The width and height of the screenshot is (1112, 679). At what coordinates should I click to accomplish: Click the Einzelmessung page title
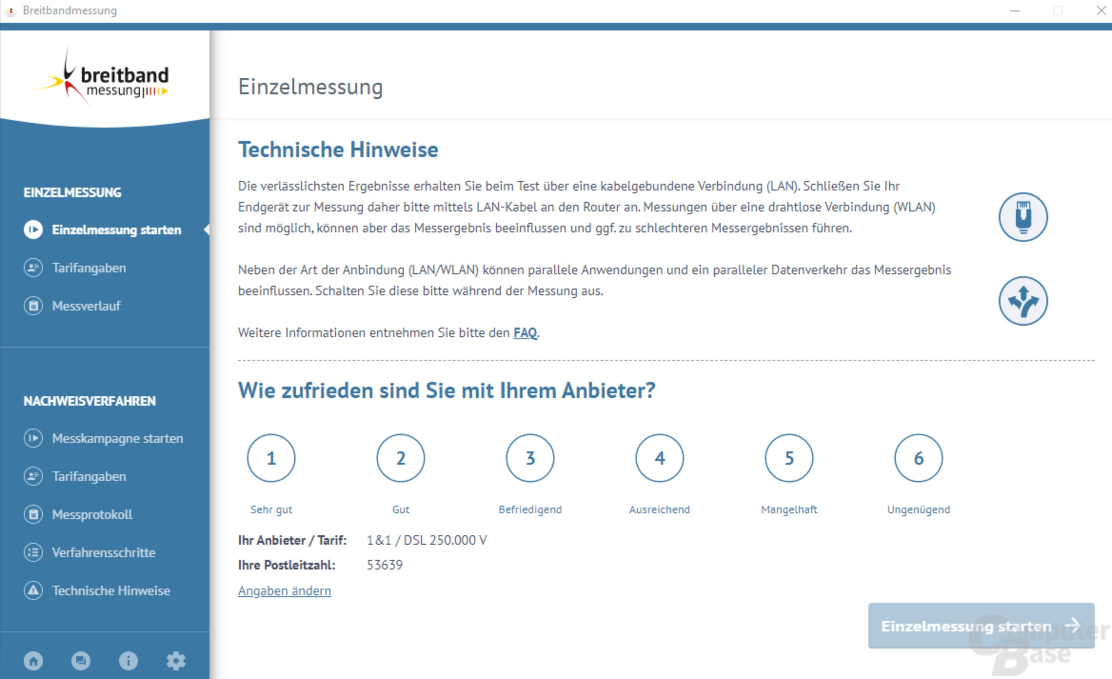click(310, 87)
